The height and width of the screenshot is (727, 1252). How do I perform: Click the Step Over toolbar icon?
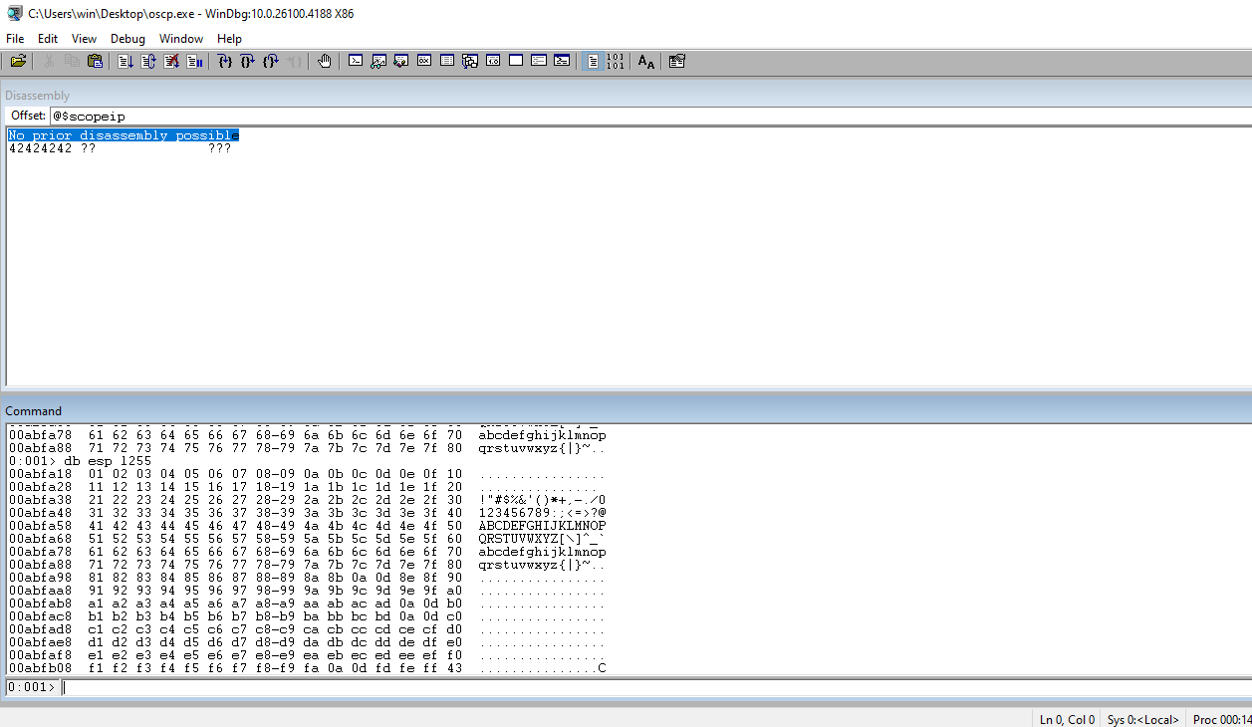pos(248,62)
